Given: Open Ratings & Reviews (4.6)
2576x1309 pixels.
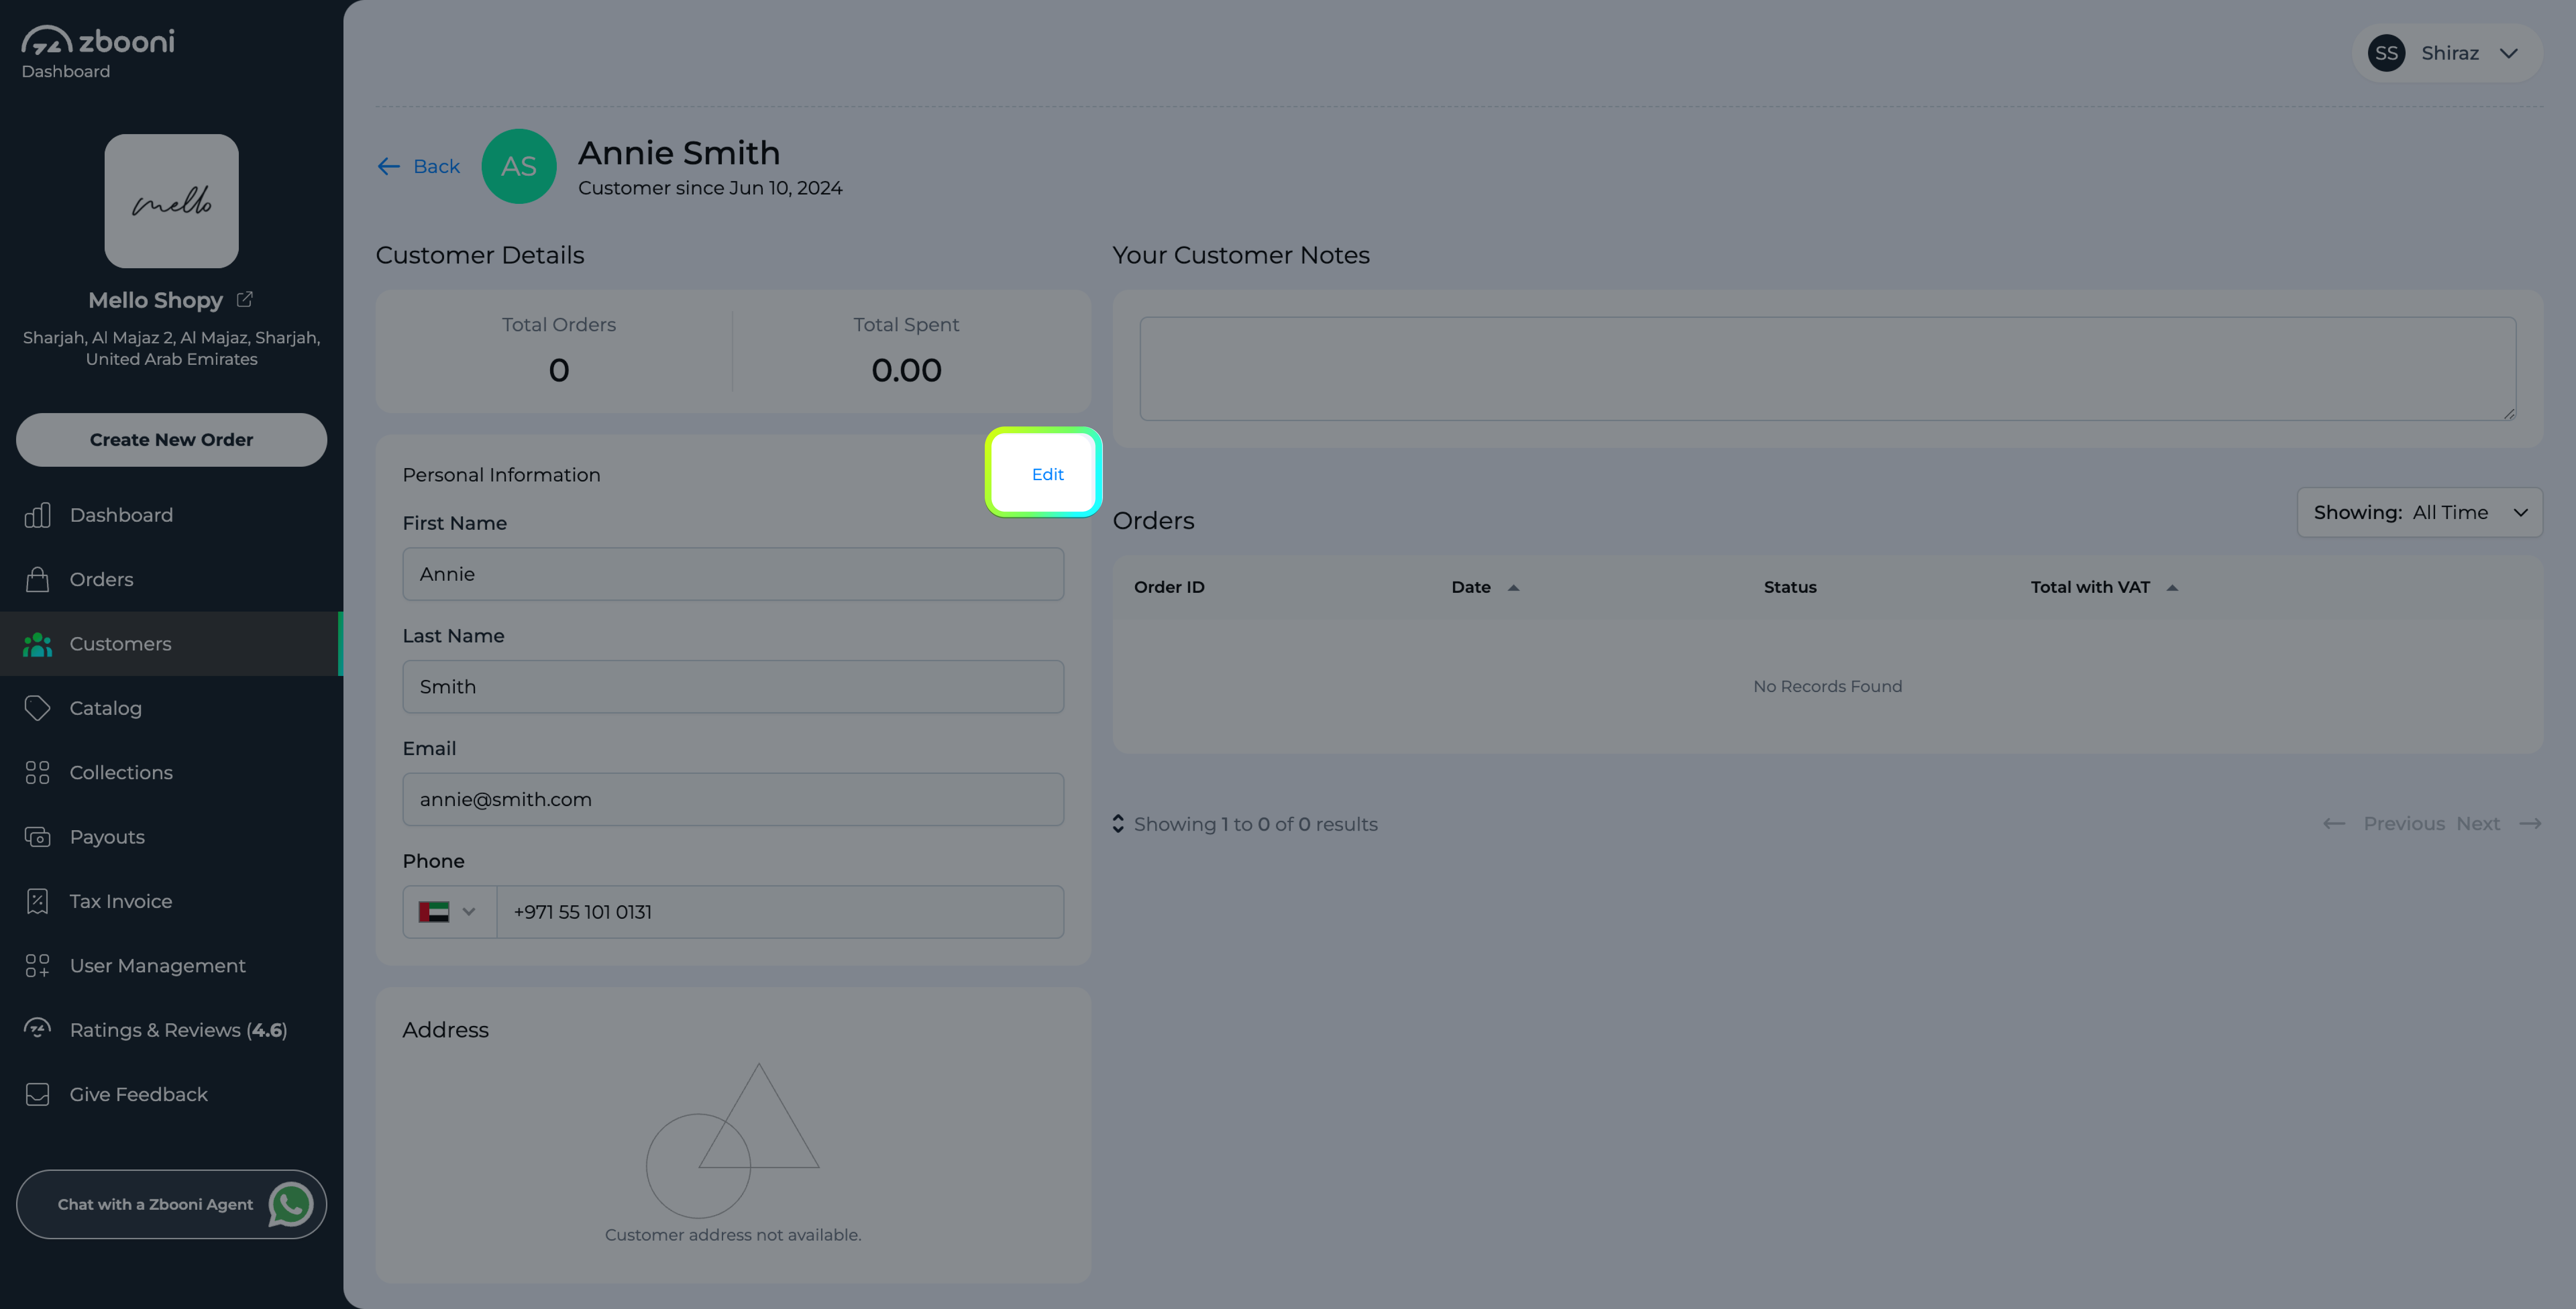Looking at the screenshot, I should pos(178,1030).
